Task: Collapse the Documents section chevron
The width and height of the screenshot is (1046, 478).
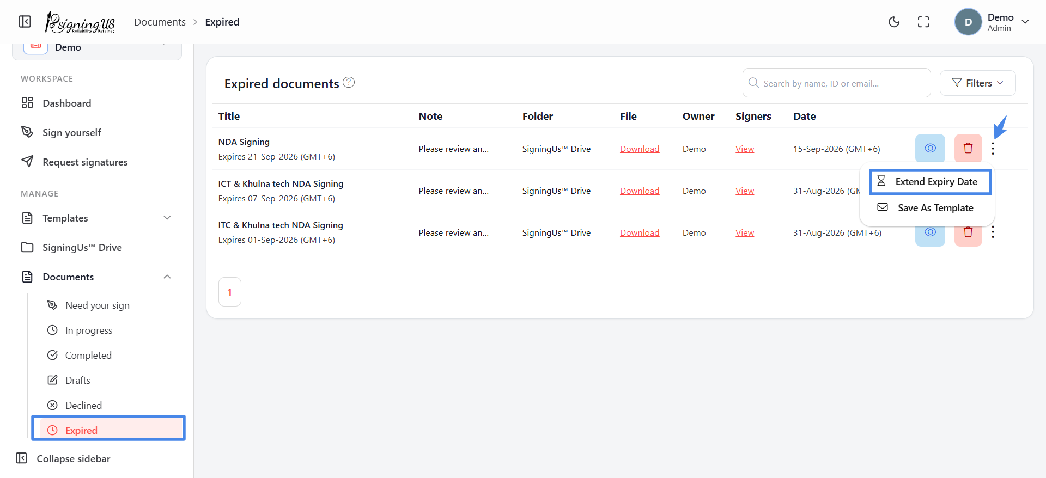Action: point(167,277)
